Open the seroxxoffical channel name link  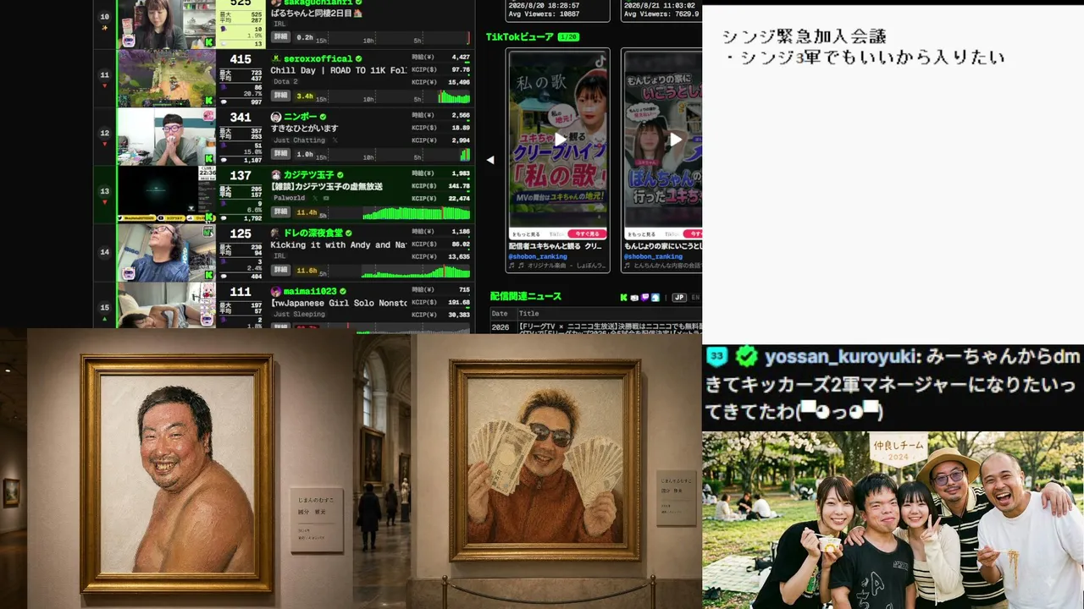[318, 58]
